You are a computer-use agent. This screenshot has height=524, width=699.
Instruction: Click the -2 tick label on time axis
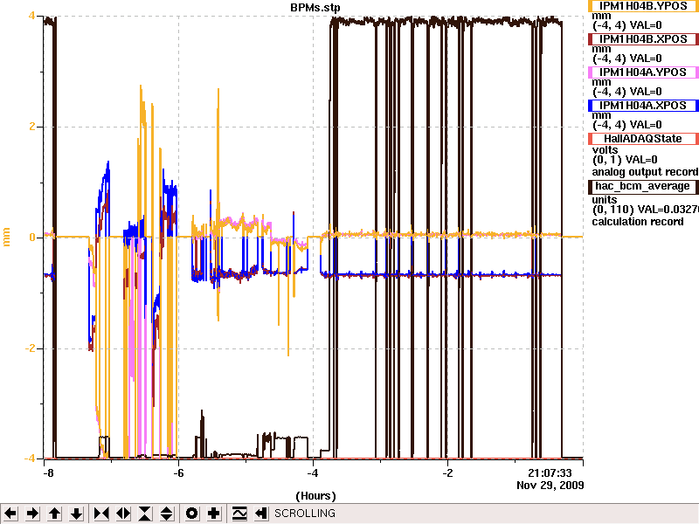tap(447, 473)
